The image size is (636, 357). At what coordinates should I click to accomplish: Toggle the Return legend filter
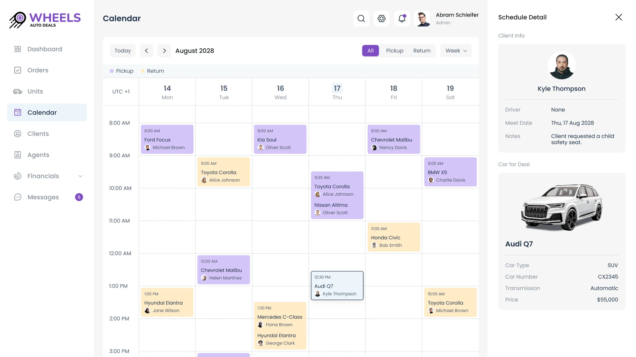pos(152,71)
